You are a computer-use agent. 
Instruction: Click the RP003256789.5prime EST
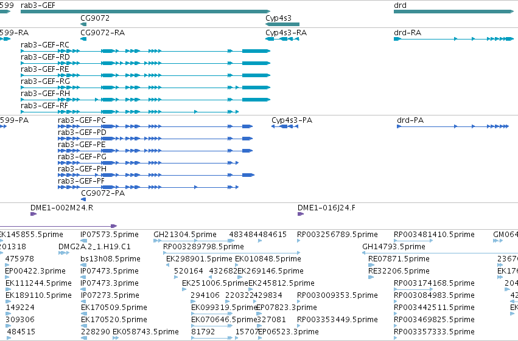coord(337,235)
